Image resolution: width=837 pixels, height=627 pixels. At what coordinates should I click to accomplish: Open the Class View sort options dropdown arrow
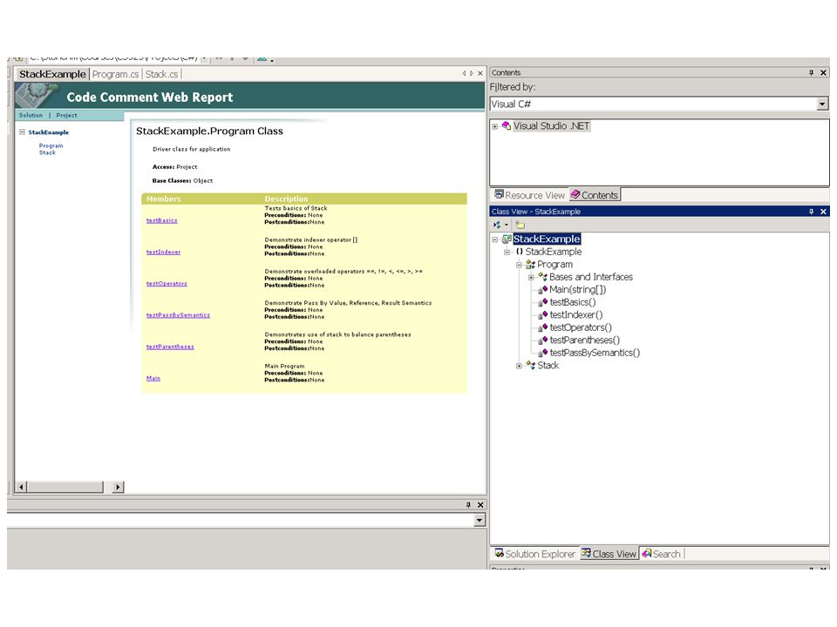(506, 225)
